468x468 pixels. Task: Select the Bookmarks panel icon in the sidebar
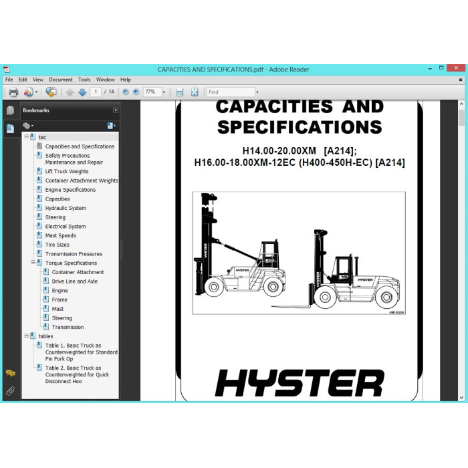pyautogui.click(x=11, y=128)
